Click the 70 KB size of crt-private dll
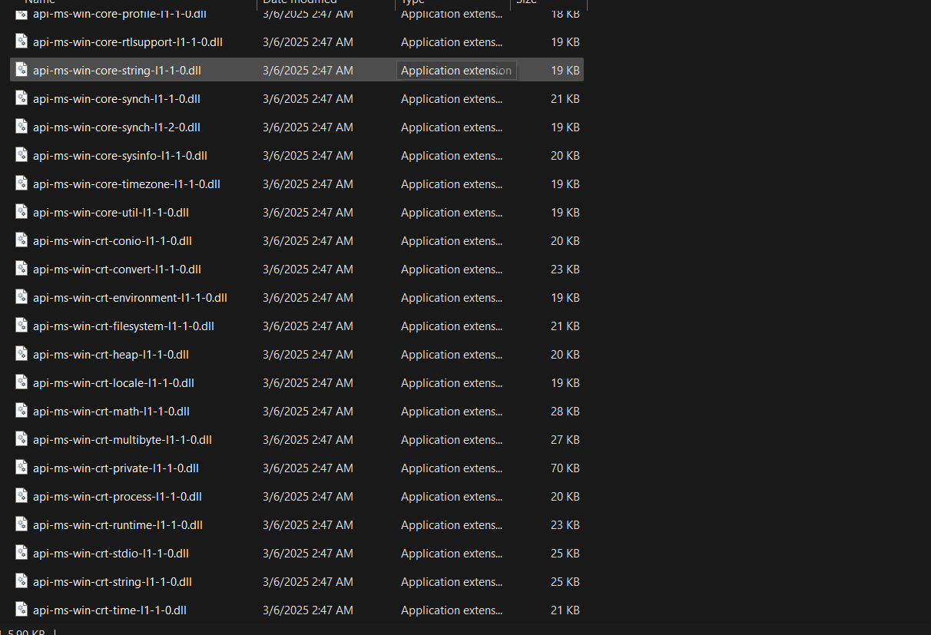Image resolution: width=931 pixels, height=635 pixels. [x=565, y=468]
